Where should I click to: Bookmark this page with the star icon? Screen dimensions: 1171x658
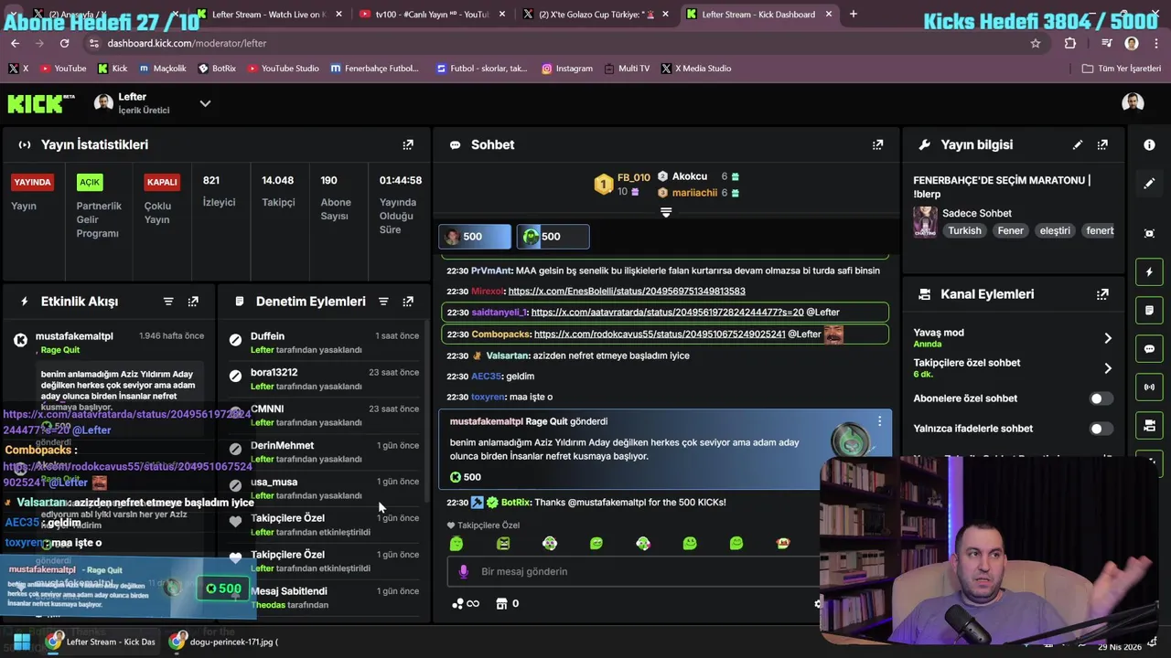point(1036,43)
